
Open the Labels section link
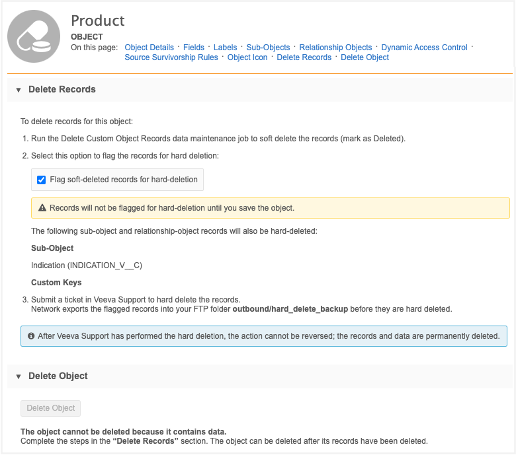[226, 48]
